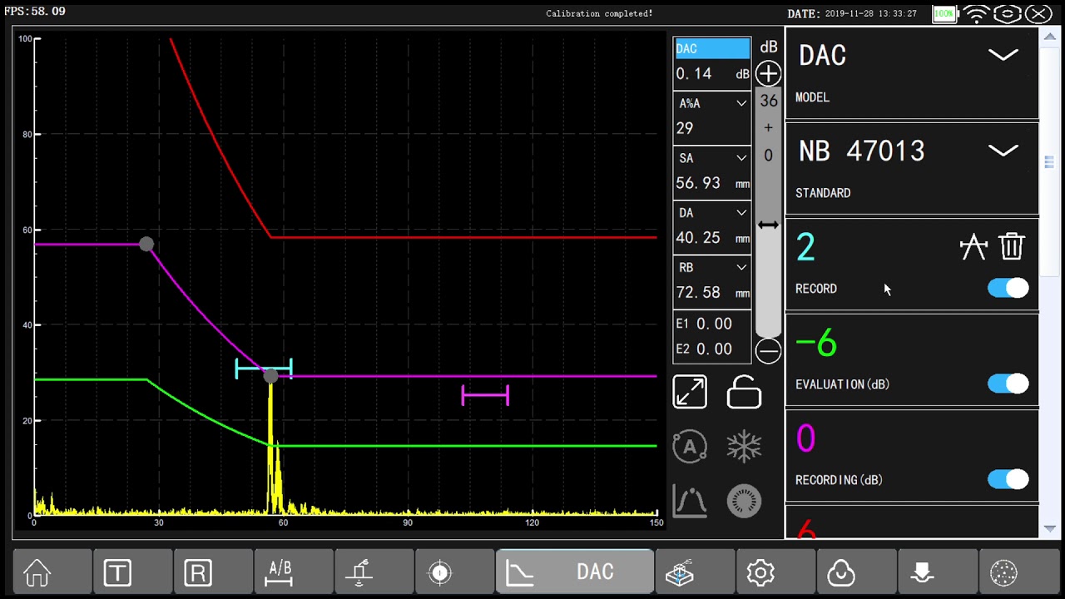This screenshot has width=1065, height=599.
Task: Click the RECORD value 2
Action: coord(805,247)
